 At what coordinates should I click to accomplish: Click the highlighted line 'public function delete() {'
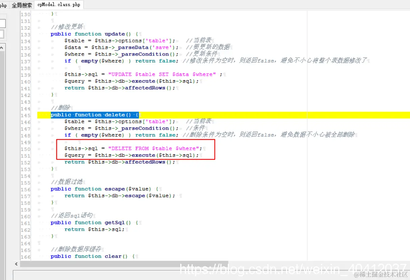(94, 115)
